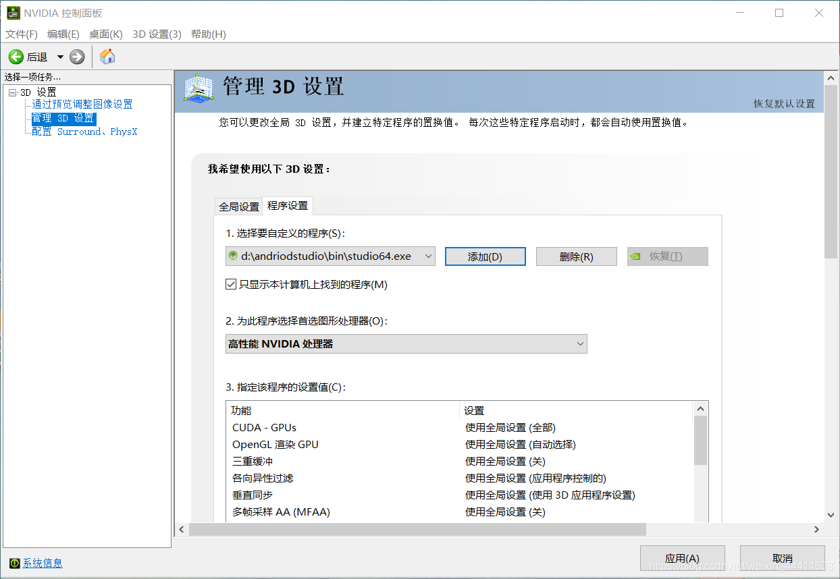Minimize the NVIDIA Control Panel window

point(739,13)
